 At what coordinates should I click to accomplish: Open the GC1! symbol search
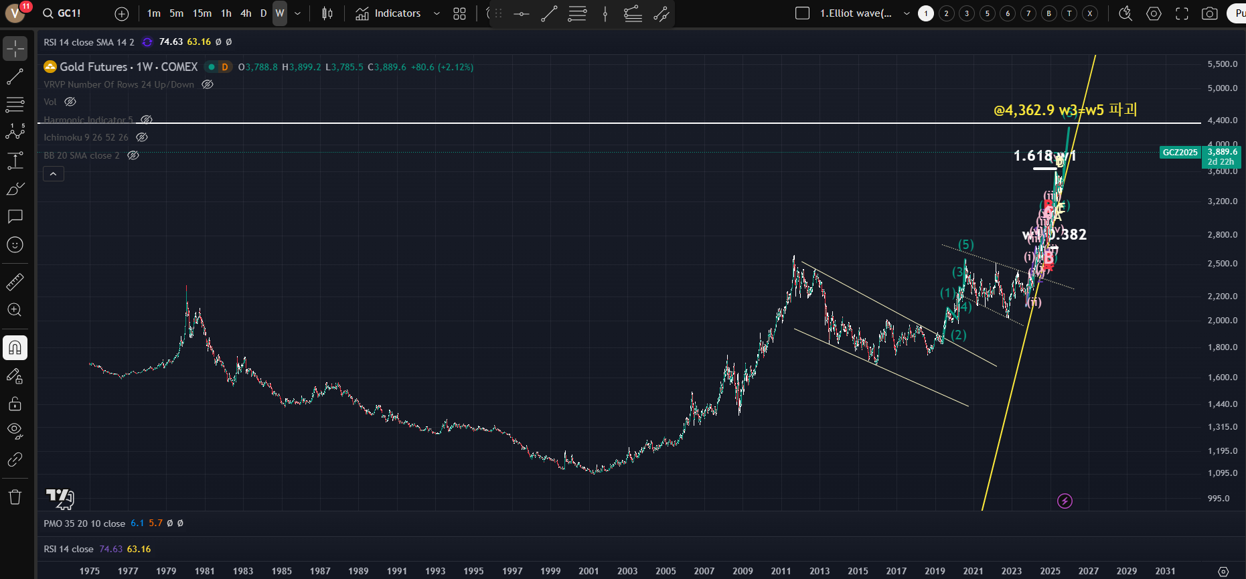click(62, 13)
